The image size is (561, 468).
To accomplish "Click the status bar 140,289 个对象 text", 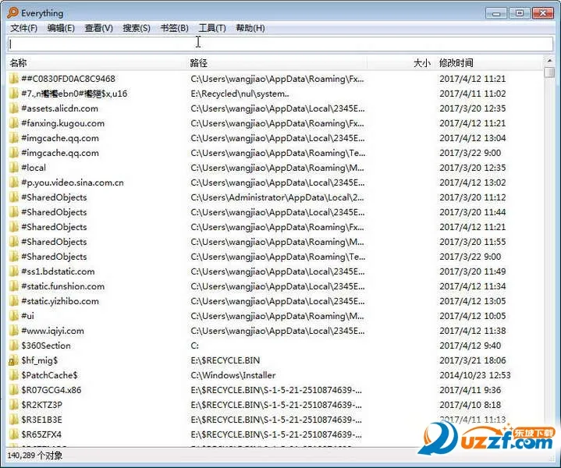I will [x=34, y=456].
